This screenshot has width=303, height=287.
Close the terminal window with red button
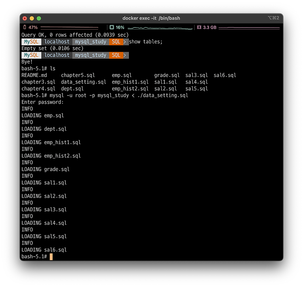tap(25, 18)
